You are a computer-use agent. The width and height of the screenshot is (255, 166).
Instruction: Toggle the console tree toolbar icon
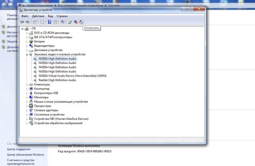coord(35,22)
